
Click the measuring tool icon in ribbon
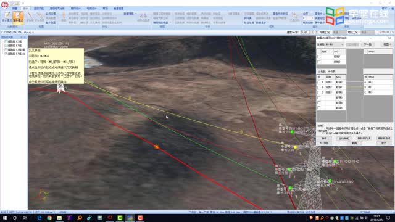tap(30, 16)
